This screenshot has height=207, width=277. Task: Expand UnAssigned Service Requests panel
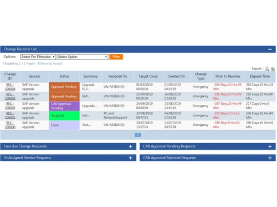pyautogui.click(x=131, y=158)
